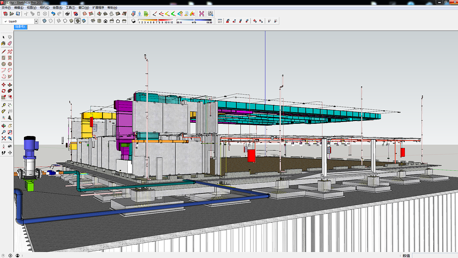Open a file with the folder icon
The width and height of the screenshot is (458, 258).
click(12, 14)
